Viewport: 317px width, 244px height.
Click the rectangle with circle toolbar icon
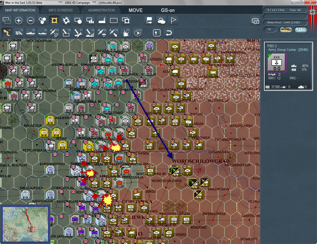pyautogui.click(x=78, y=20)
